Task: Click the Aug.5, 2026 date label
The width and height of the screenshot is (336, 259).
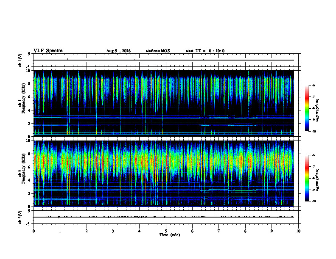Action: 118,51
